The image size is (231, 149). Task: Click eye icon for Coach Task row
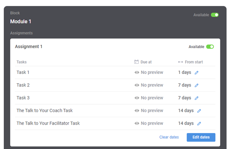click(137, 111)
